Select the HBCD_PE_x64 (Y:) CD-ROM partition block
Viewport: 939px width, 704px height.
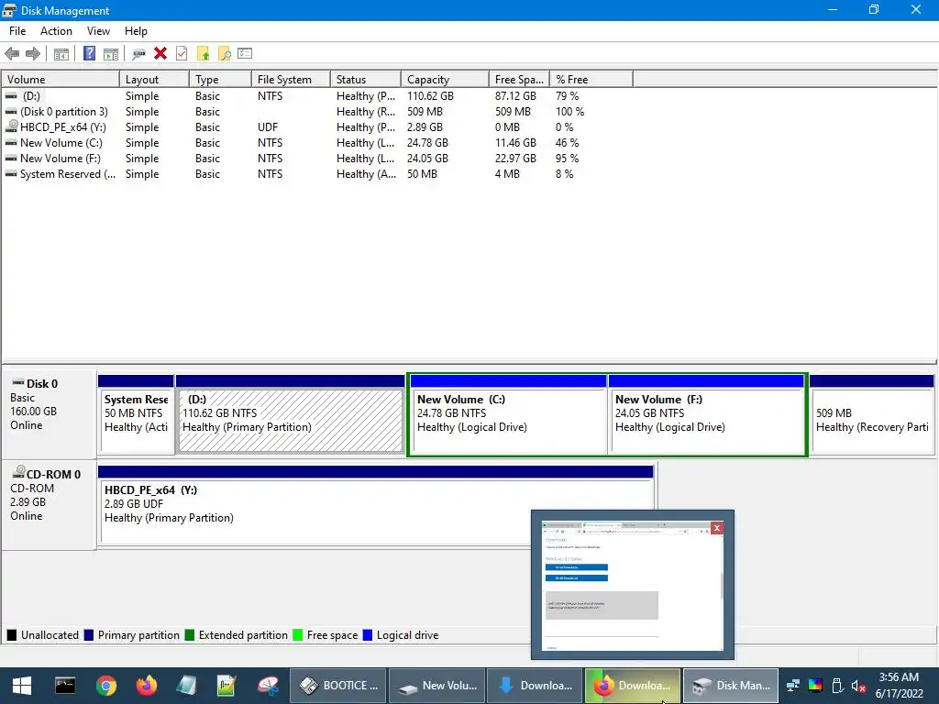point(375,504)
